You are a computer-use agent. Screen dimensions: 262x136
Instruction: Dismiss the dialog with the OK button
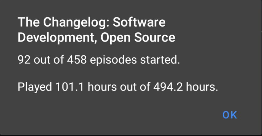(x=230, y=115)
